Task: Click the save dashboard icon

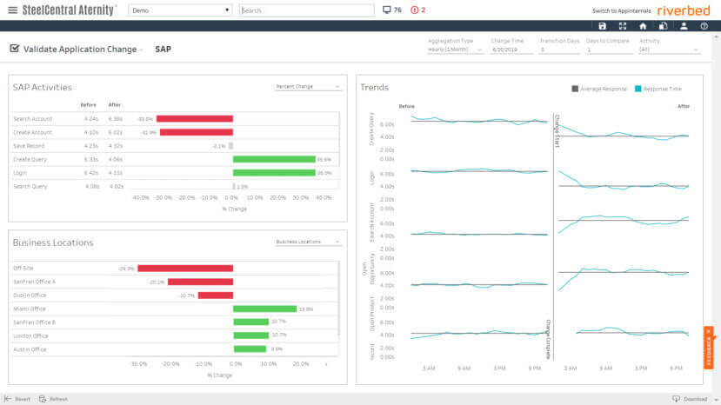Action: [x=602, y=26]
